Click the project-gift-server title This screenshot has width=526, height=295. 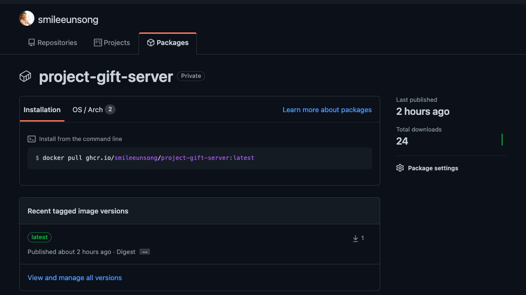coord(106,77)
